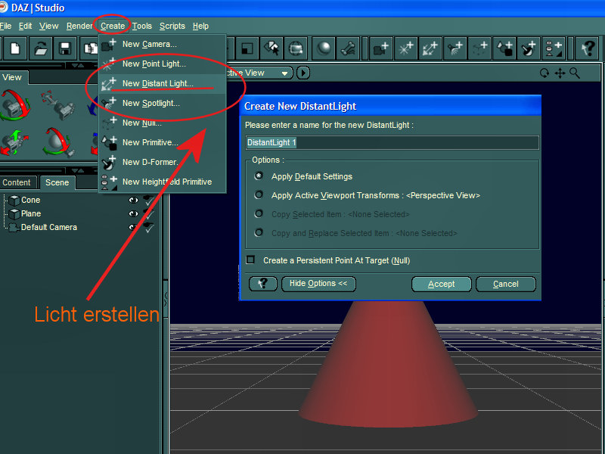The height and width of the screenshot is (454, 605).
Task: Click toolbar New Heightfield Primitive icon
Action: click(553, 48)
